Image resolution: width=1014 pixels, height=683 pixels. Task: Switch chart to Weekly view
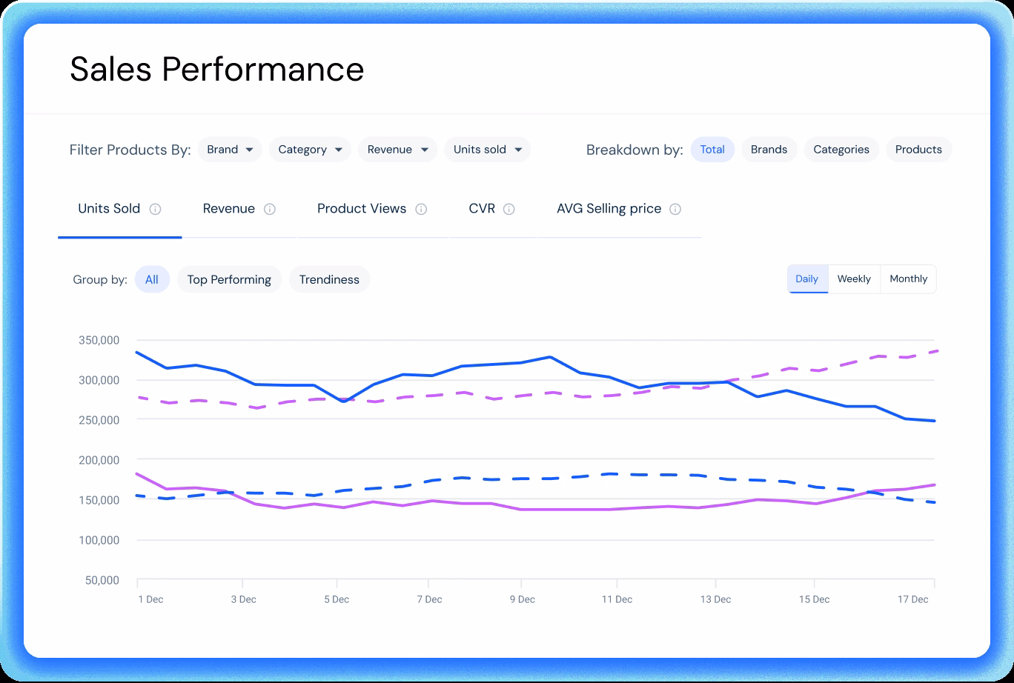(854, 279)
